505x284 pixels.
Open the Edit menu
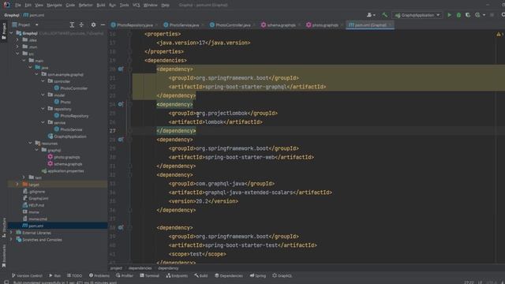click(x=28, y=6)
